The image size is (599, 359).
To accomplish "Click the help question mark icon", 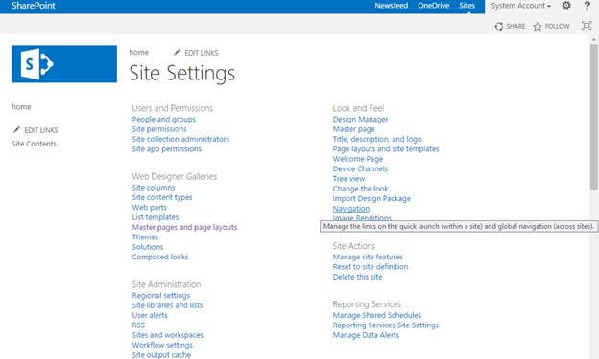I will coord(587,6).
